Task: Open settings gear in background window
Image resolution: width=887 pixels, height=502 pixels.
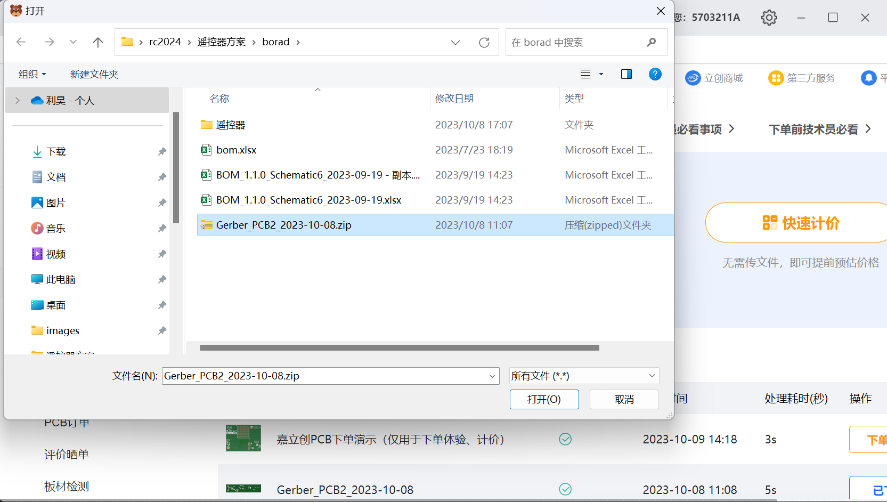Action: (x=769, y=18)
